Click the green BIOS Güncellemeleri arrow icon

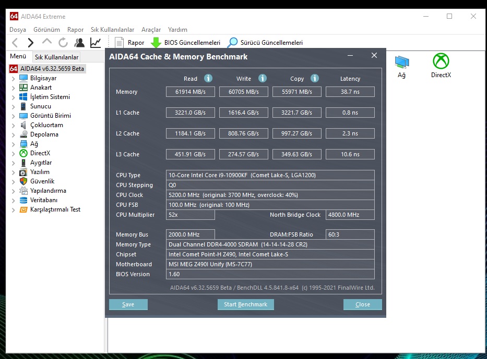pos(156,43)
